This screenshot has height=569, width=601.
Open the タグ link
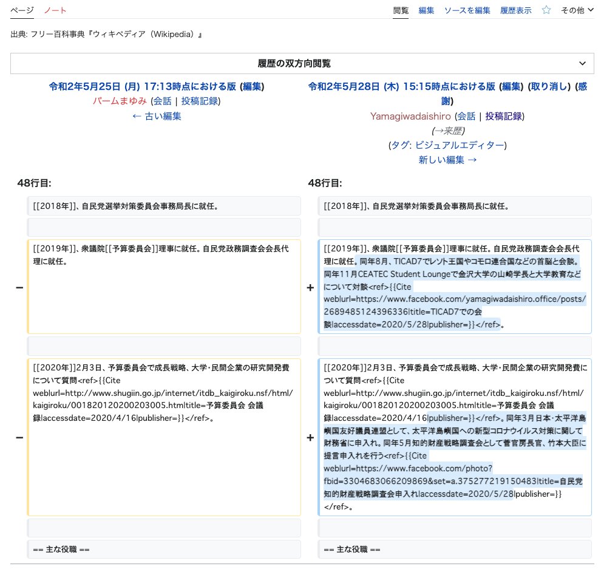coord(401,145)
